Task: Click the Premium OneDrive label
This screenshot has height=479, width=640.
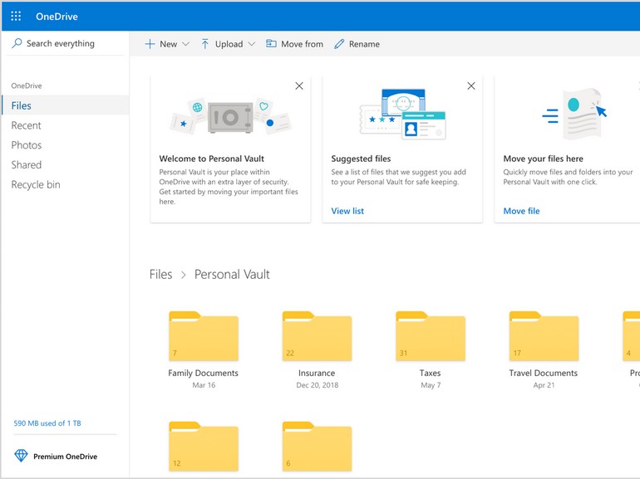Action: coord(66,457)
